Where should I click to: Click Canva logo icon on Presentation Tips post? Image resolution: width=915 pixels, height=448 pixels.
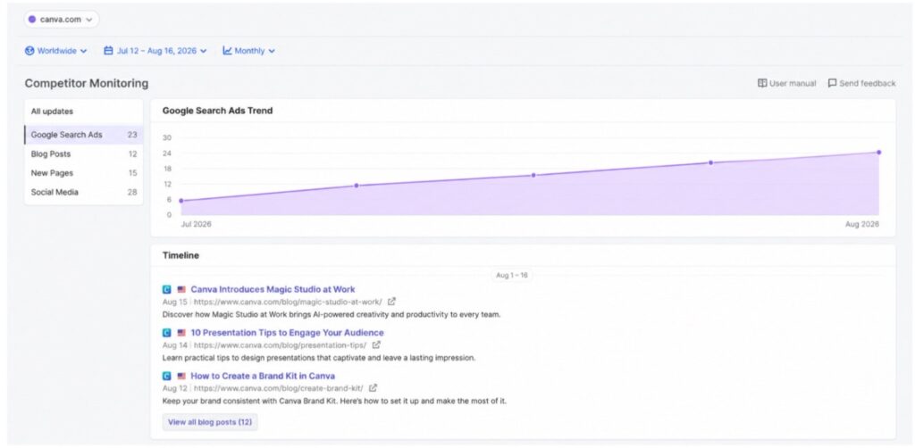click(x=167, y=333)
